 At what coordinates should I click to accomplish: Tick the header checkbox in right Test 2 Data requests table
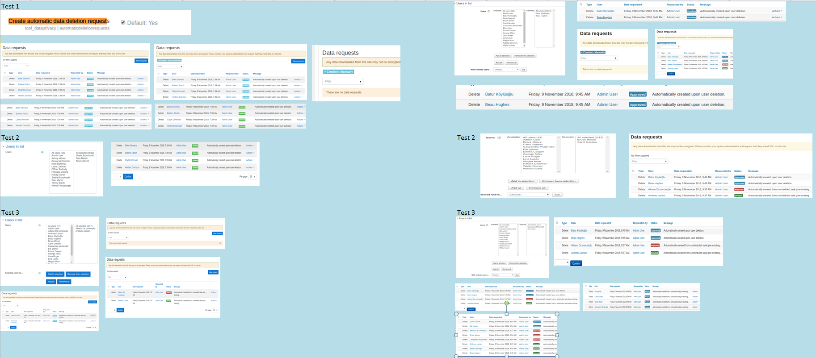(x=633, y=171)
